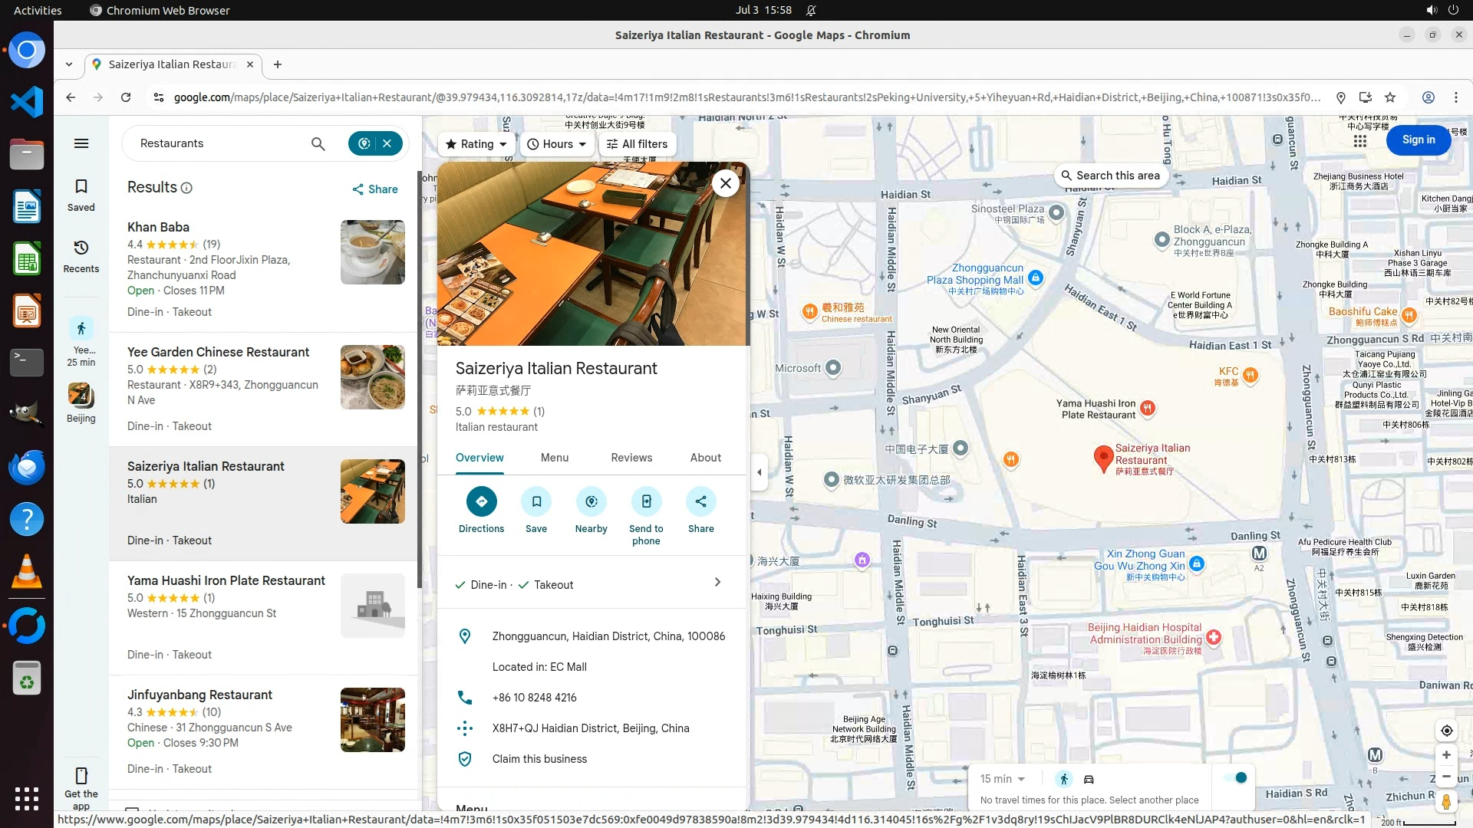This screenshot has height=828, width=1473.
Task: Click the Nearby icon button
Action: coord(591,502)
